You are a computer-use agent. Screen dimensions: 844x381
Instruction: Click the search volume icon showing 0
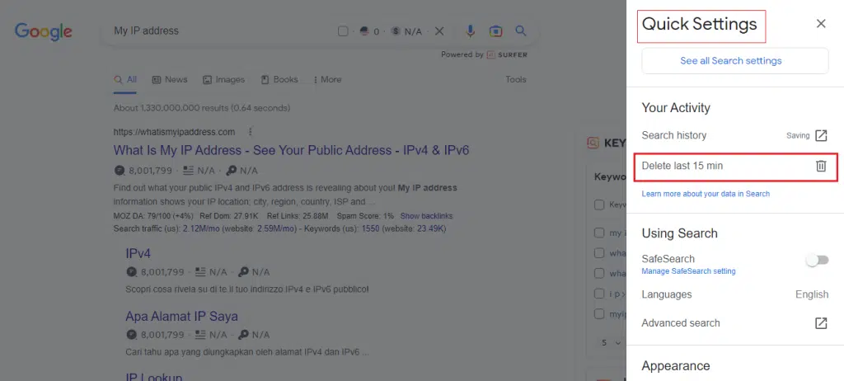coord(363,31)
